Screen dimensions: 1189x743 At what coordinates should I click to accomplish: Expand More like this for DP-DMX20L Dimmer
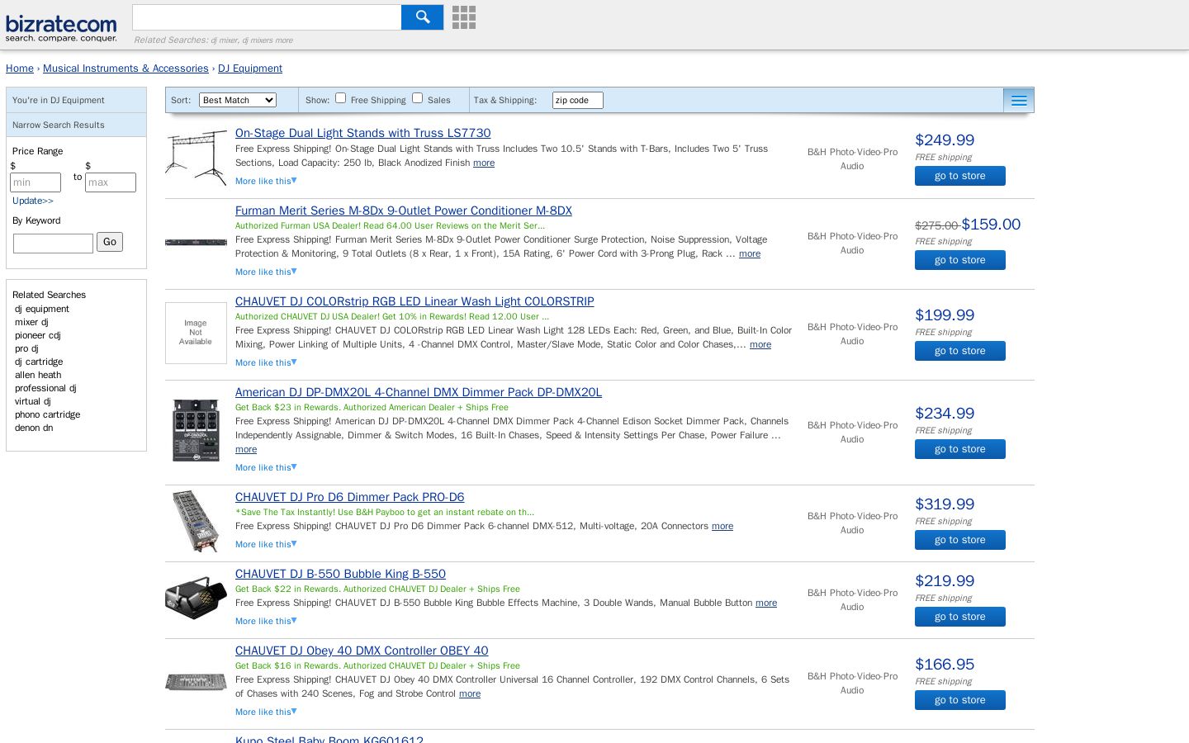[266, 467]
